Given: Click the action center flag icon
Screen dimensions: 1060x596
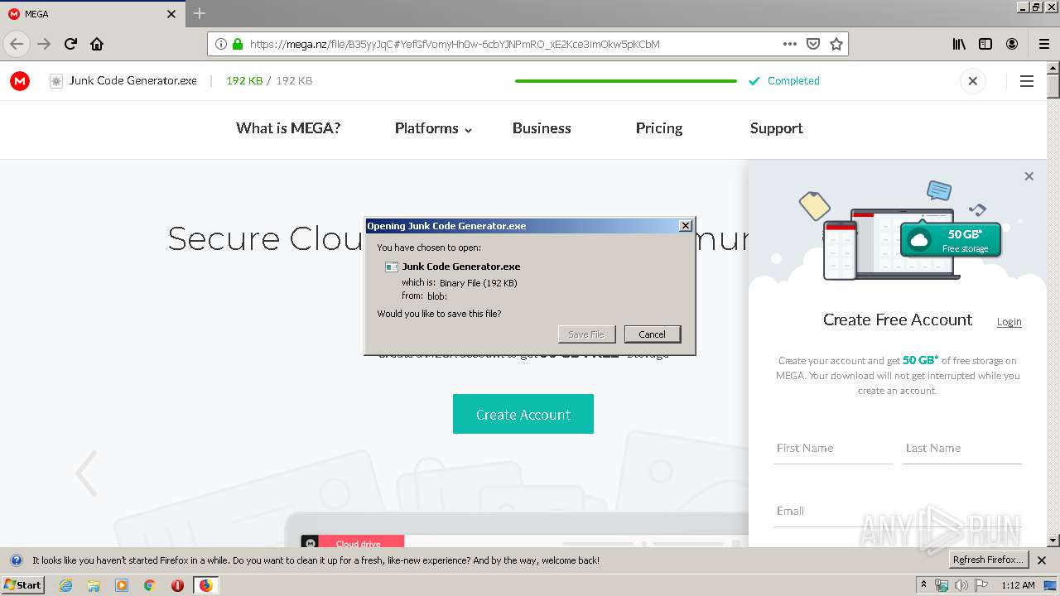Looking at the screenshot, I should click(x=980, y=585).
